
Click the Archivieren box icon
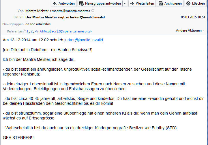coord(161,3)
